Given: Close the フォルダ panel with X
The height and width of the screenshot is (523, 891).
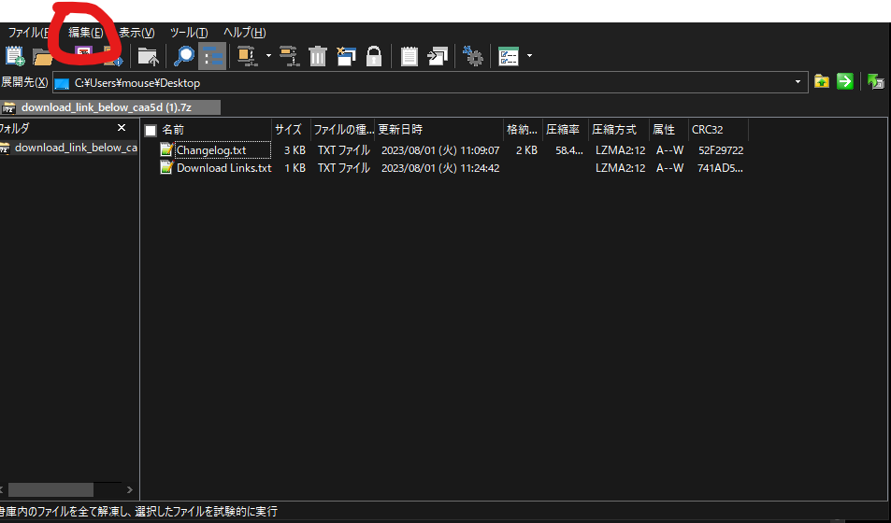Looking at the screenshot, I should (122, 128).
